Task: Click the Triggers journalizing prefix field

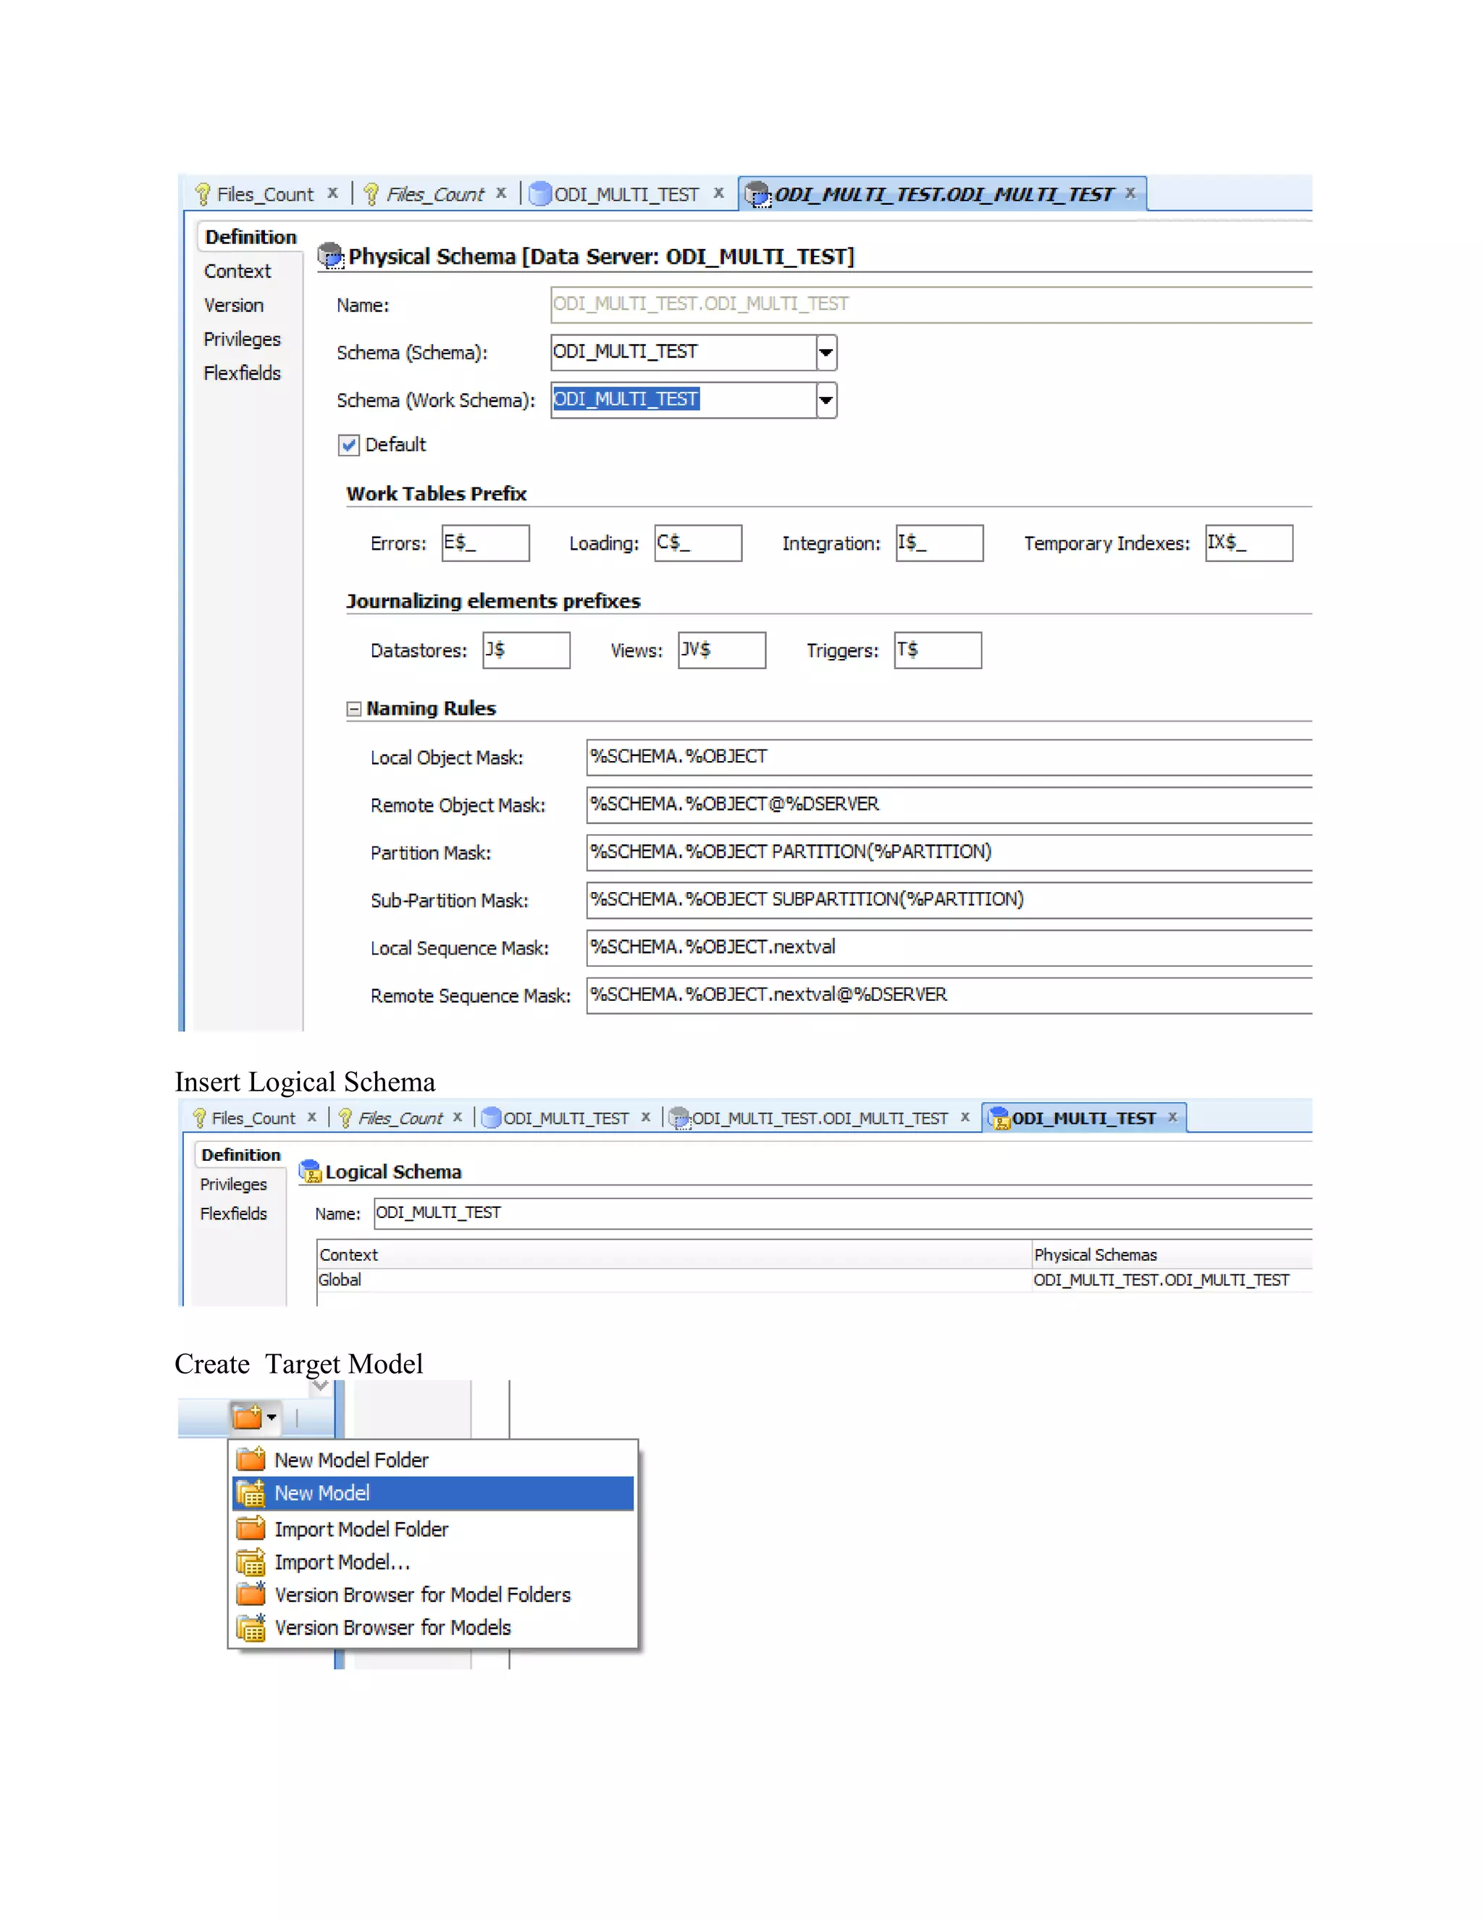Action: pyautogui.click(x=938, y=650)
